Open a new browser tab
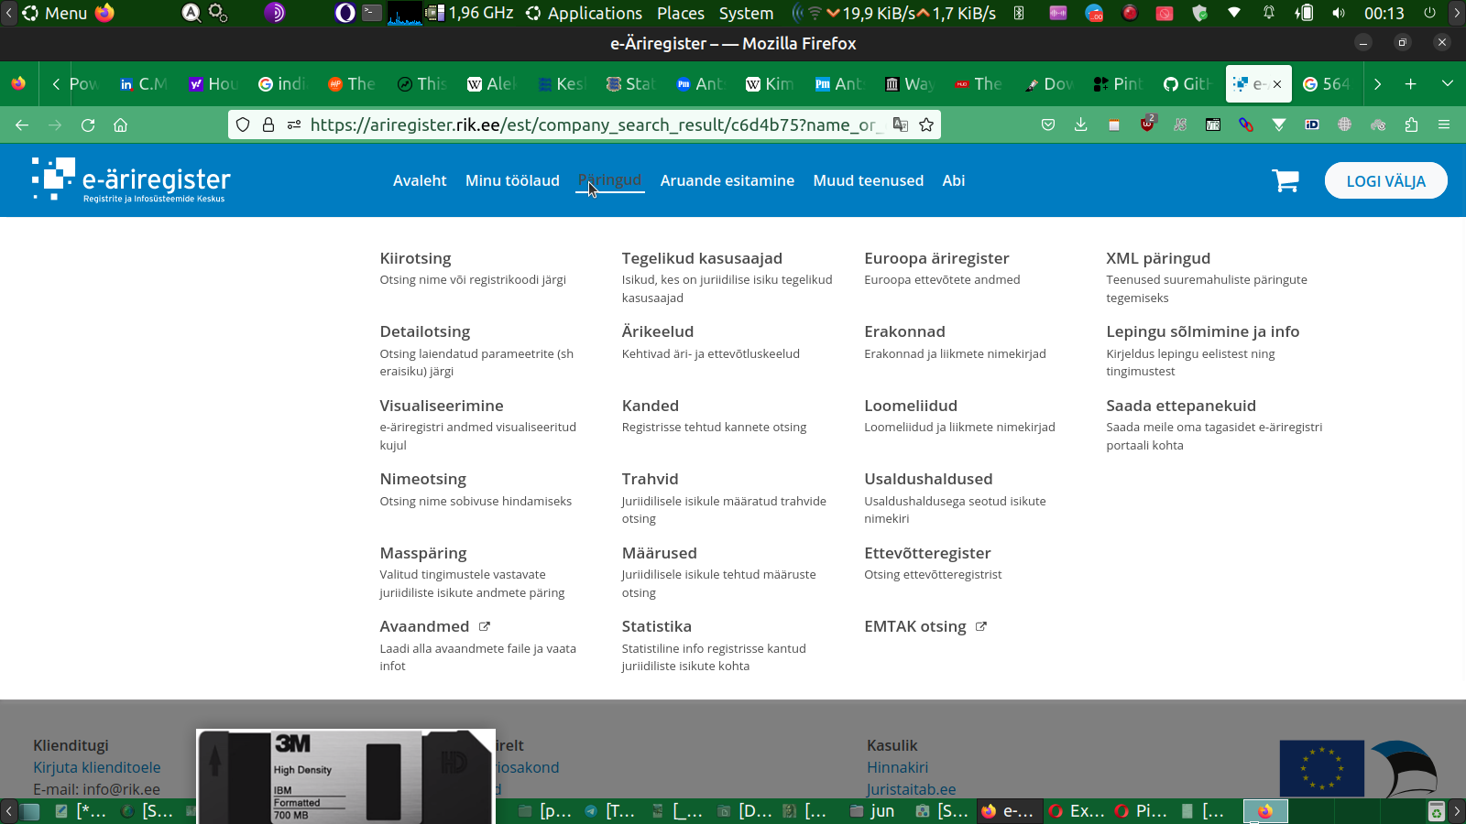 tap(1411, 84)
